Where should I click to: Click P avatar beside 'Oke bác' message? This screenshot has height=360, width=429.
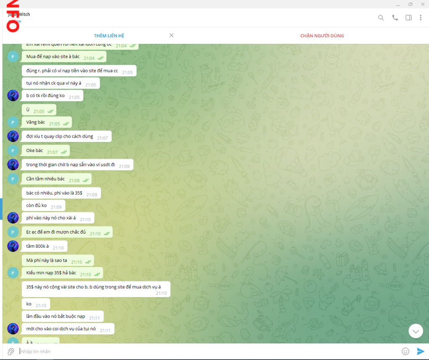(x=13, y=151)
